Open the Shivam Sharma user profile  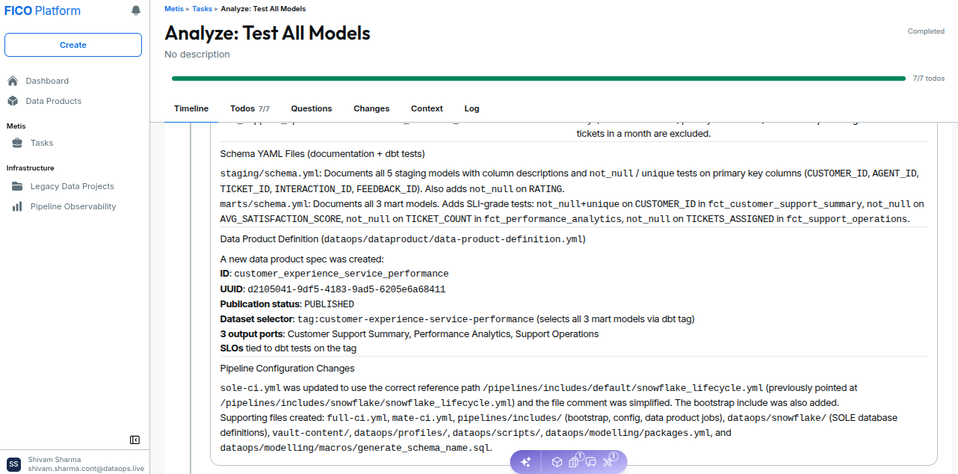pos(73,464)
